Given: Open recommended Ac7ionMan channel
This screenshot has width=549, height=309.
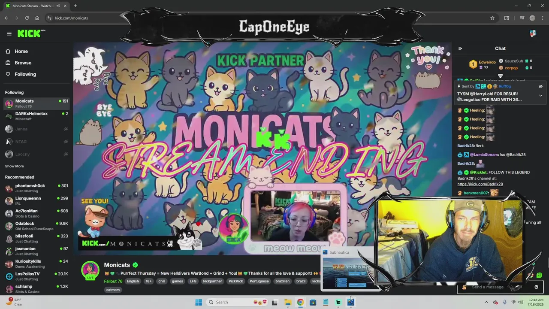Looking at the screenshot, I should 36,213.
